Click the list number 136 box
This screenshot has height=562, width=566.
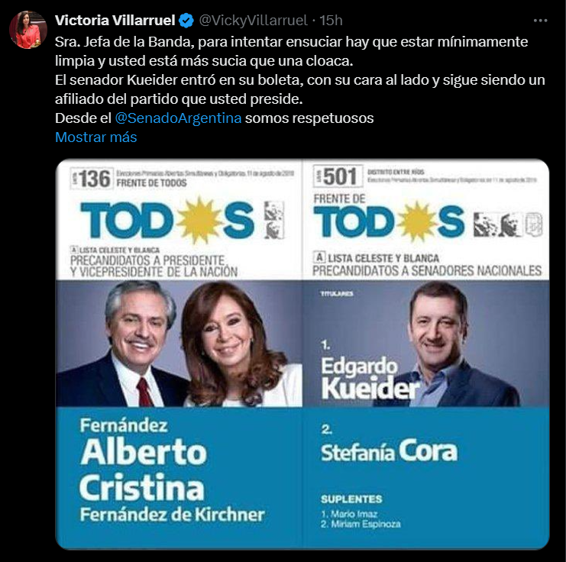coord(92,179)
